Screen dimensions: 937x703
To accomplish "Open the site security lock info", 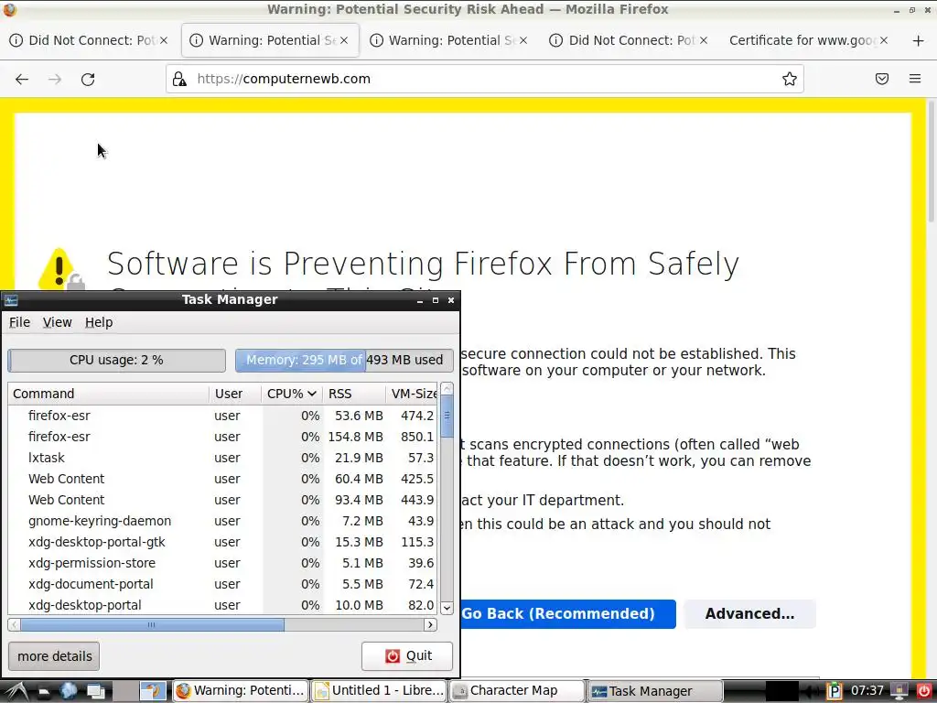I will [x=179, y=79].
